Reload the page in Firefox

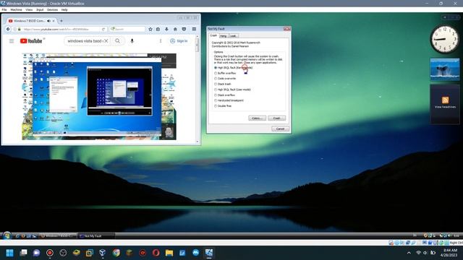pyautogui.click(x=103, y=29)
